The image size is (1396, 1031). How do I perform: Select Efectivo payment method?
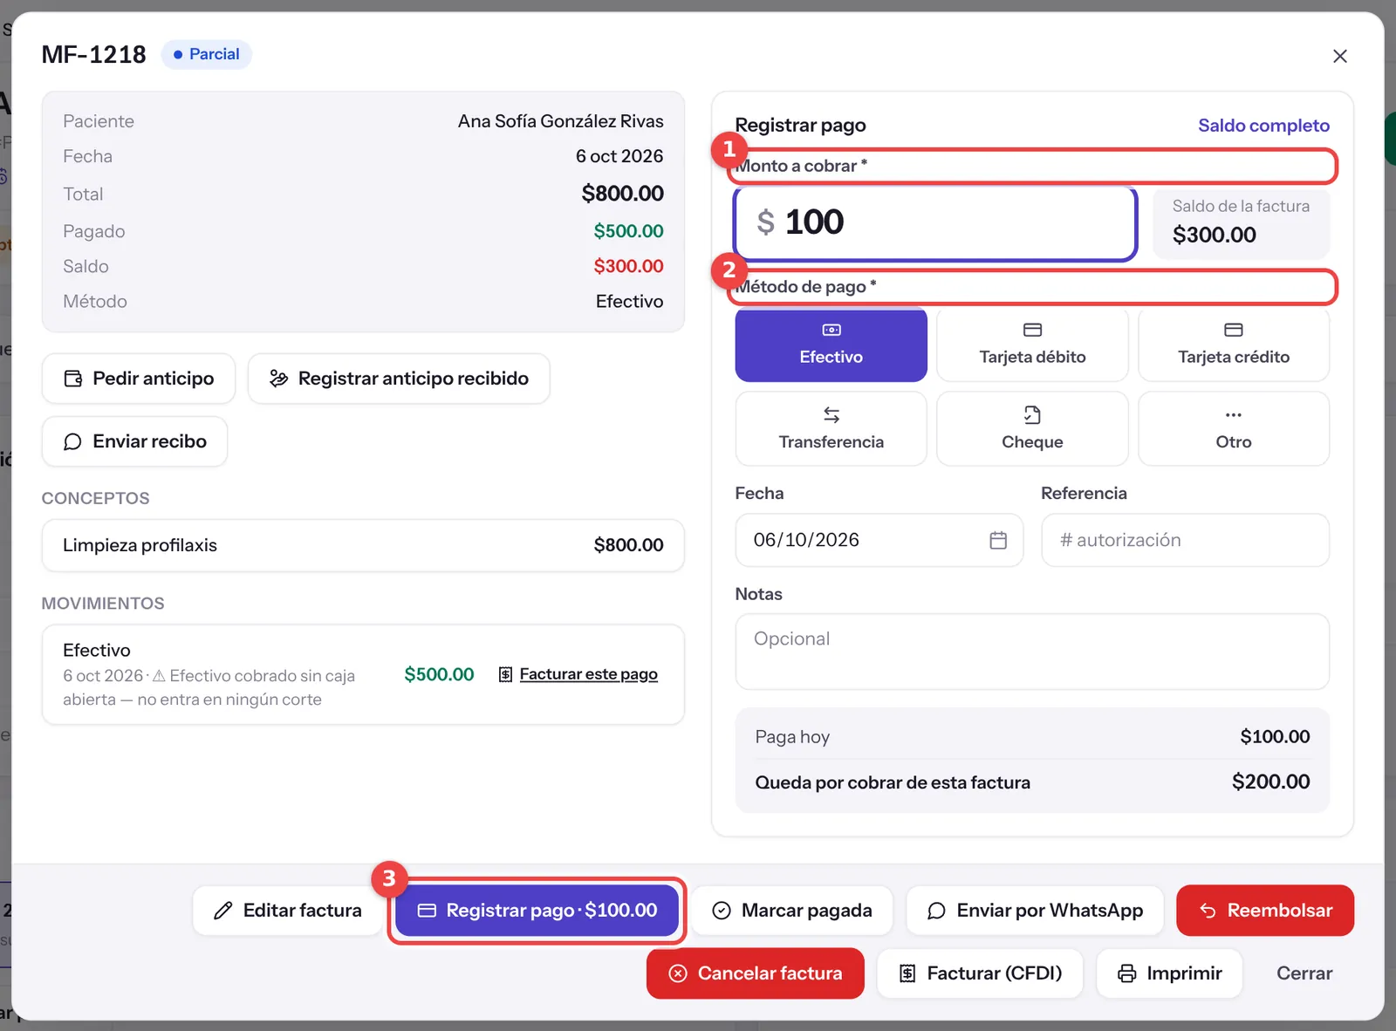[831, 345]
